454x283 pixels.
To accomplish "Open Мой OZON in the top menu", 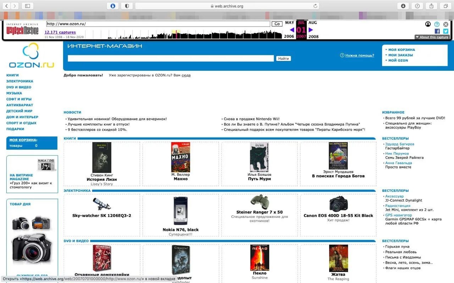I will tap(398, 60).
